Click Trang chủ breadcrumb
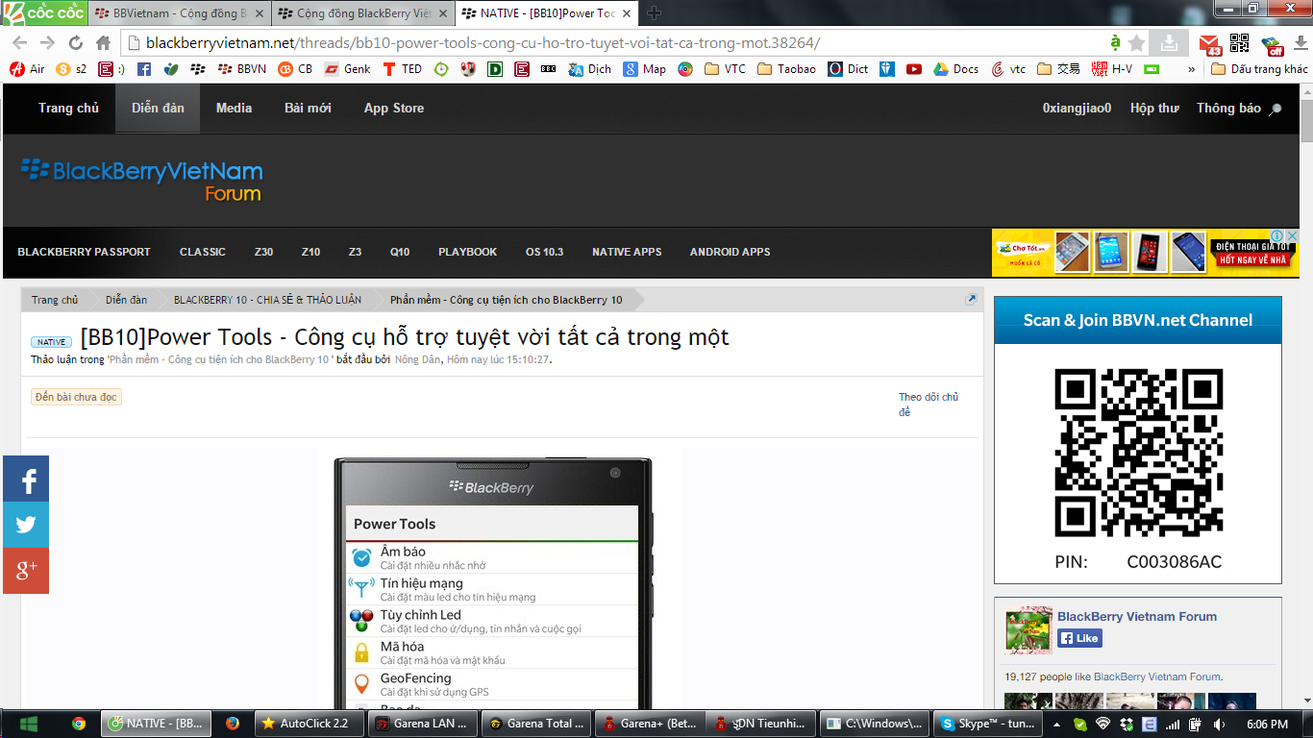The height and width of the screenshot is (738, 1313). click(x=55, y=300)
